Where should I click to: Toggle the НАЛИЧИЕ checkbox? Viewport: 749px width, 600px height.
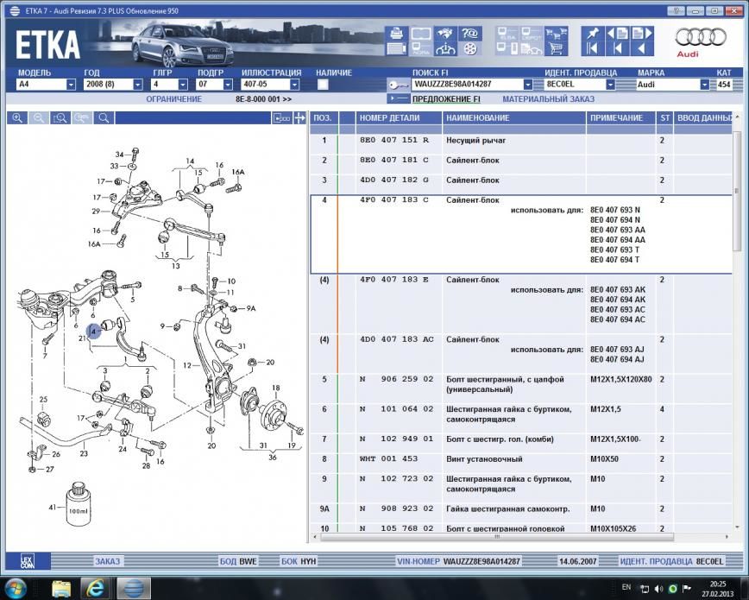323,85
